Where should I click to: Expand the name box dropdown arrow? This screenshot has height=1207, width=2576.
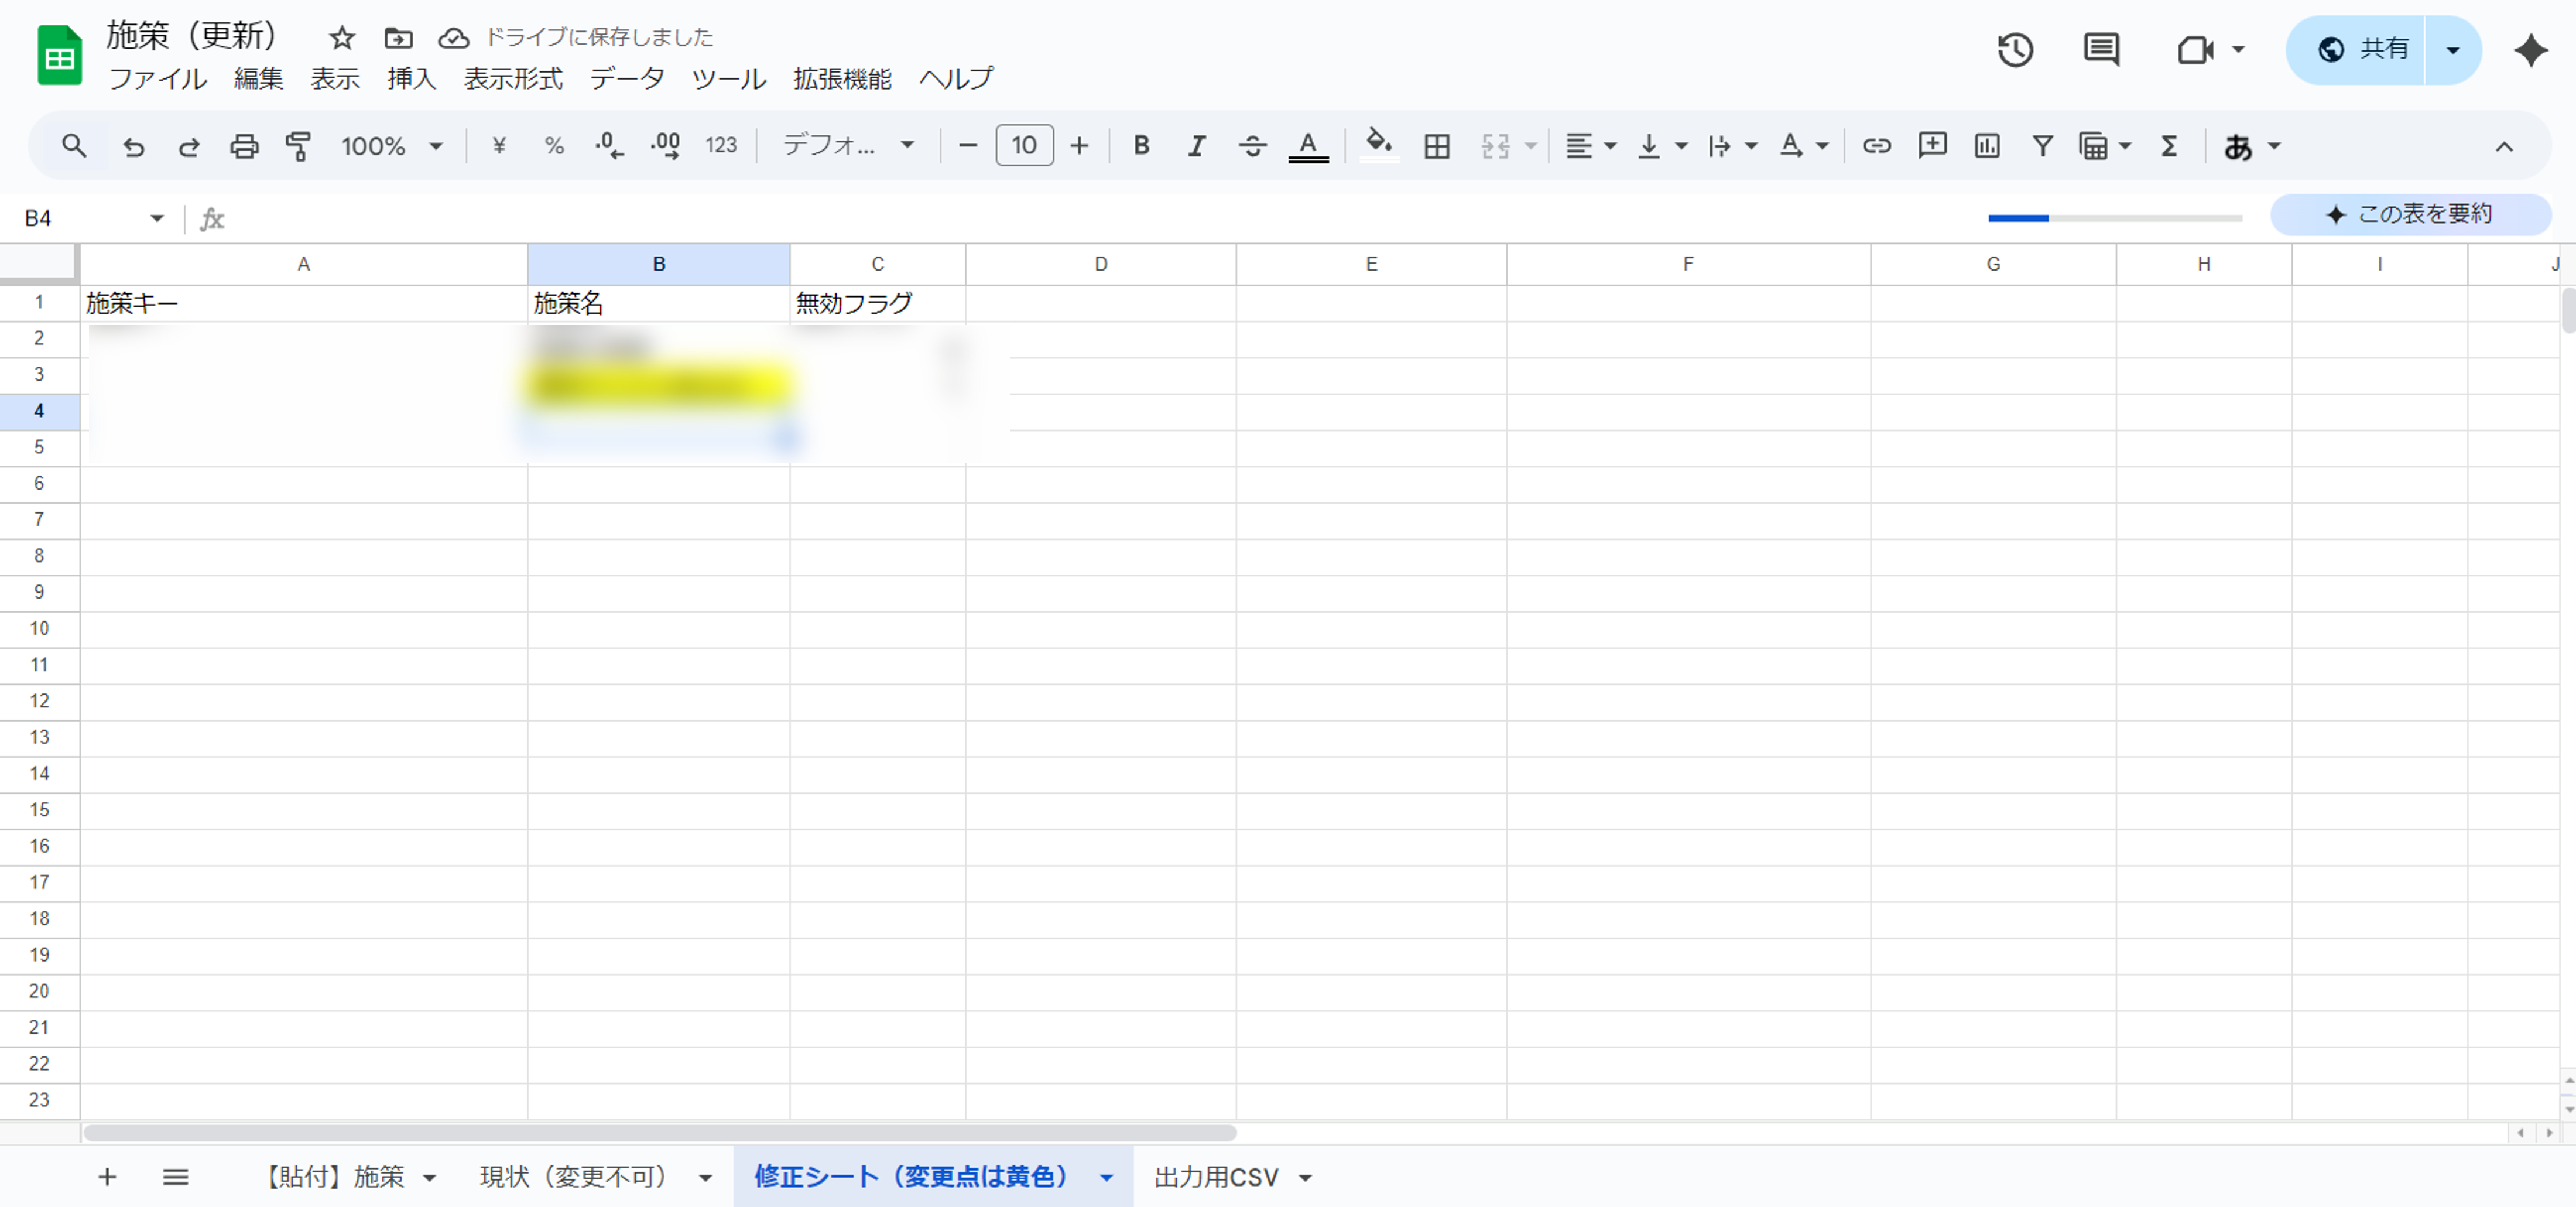click(x=157, y=218)
